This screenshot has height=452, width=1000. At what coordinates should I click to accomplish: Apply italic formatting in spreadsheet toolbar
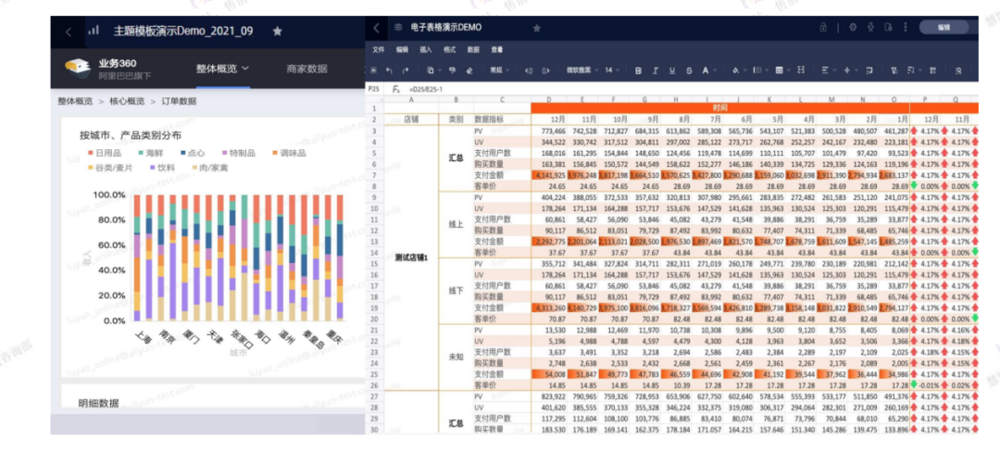tap(655, 69)
